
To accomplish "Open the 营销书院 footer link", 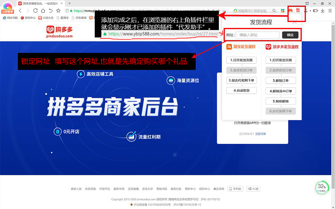I will pyautogui.click(x=162, y=189).
